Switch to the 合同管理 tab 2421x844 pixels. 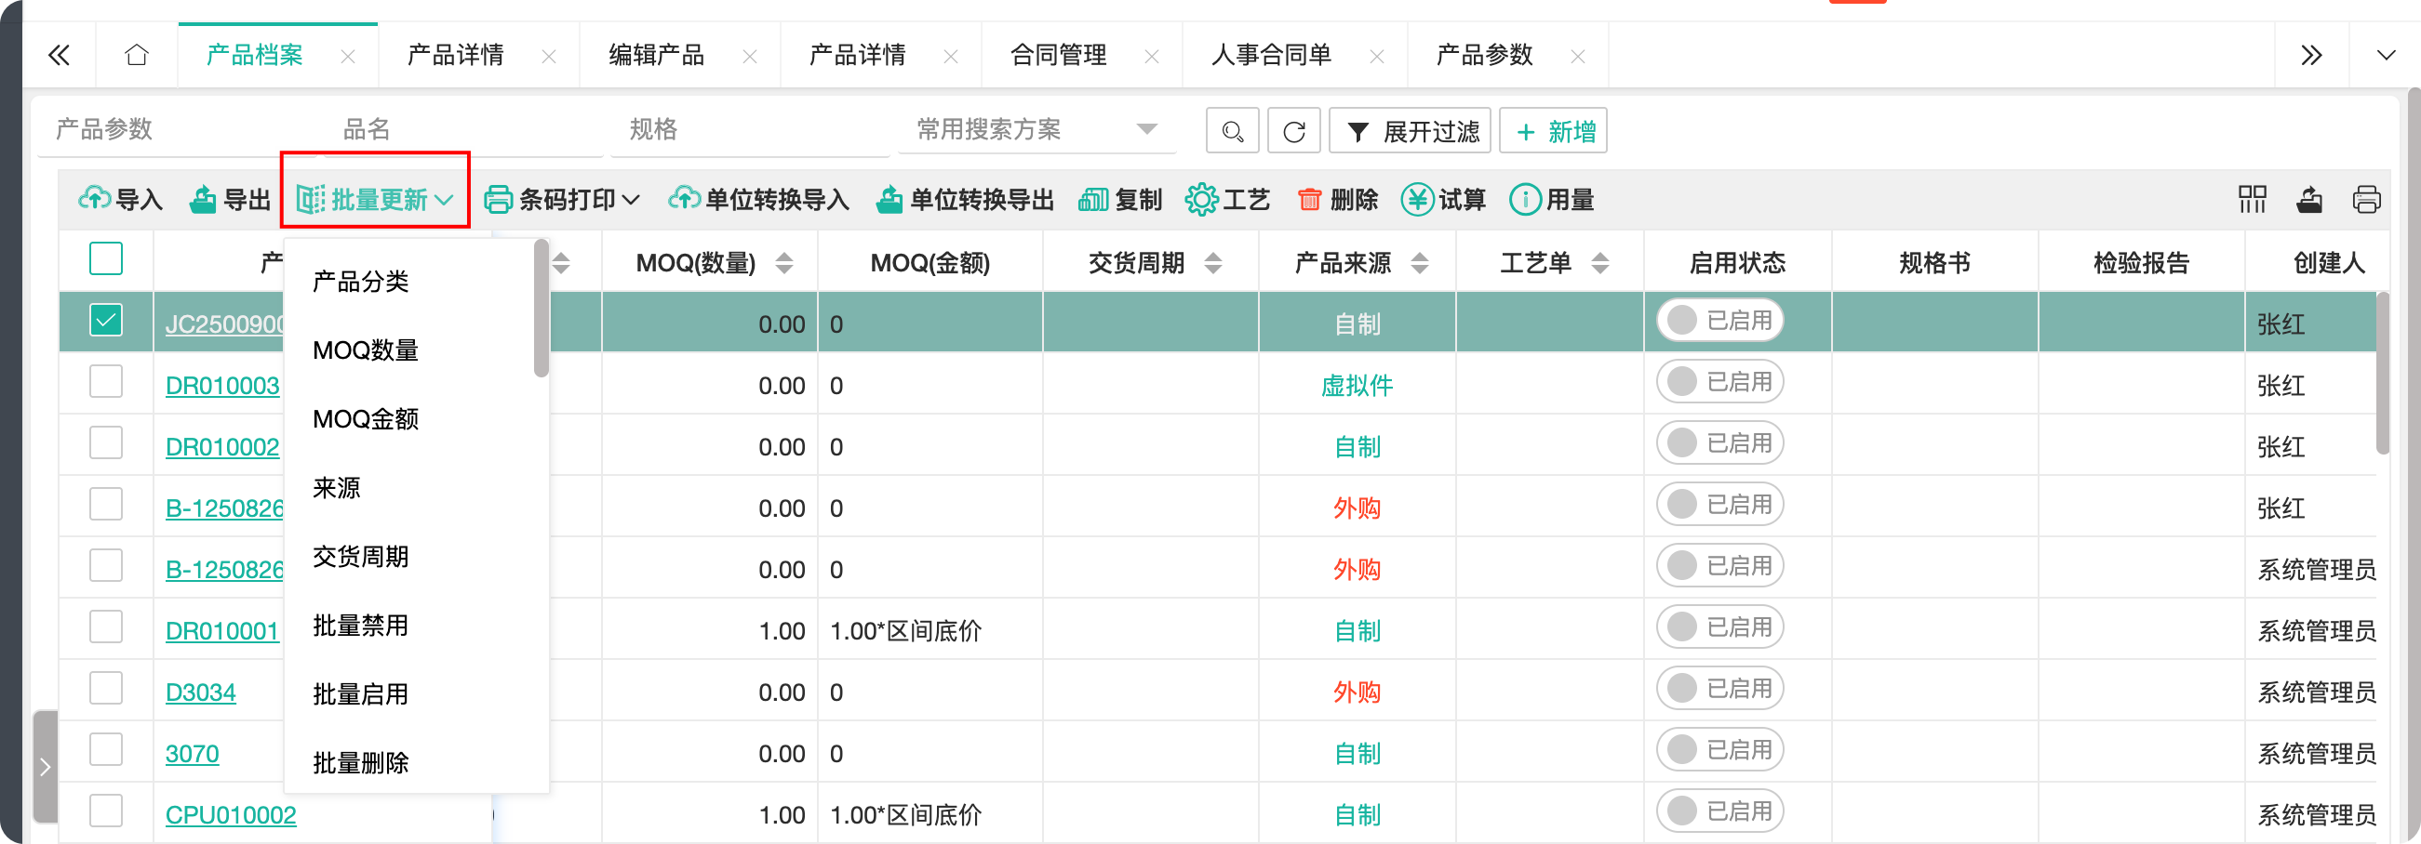(1058, 56)
